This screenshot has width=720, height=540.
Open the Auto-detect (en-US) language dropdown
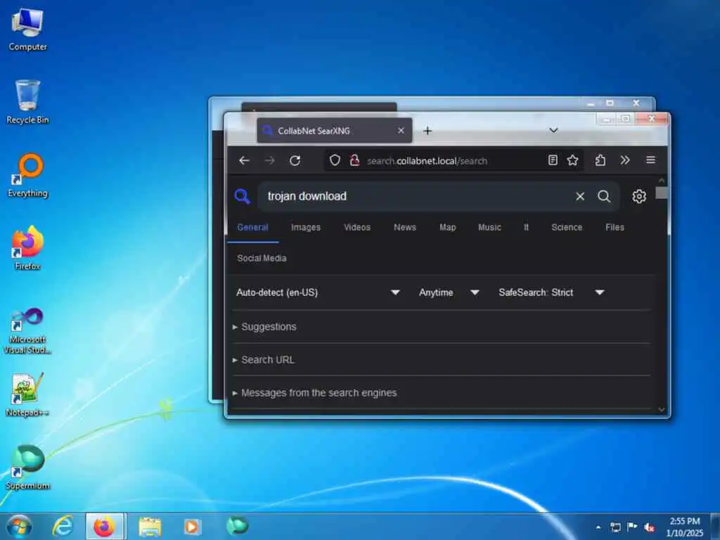319,292
